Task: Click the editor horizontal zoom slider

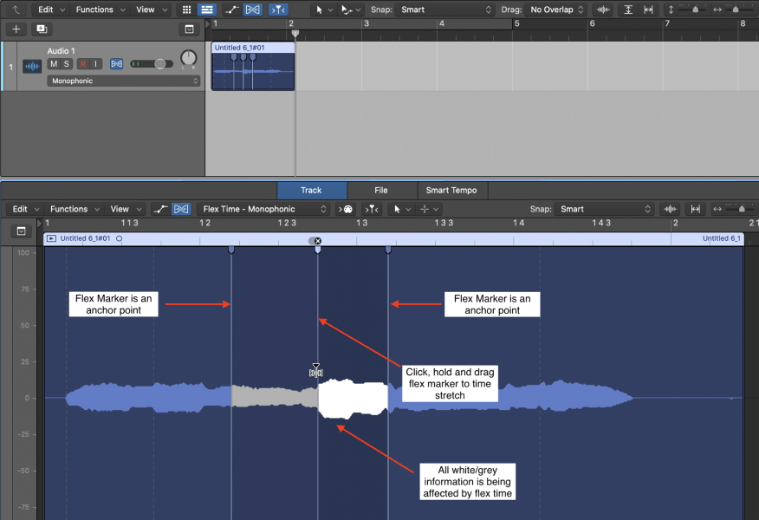Action: [741, 209]
